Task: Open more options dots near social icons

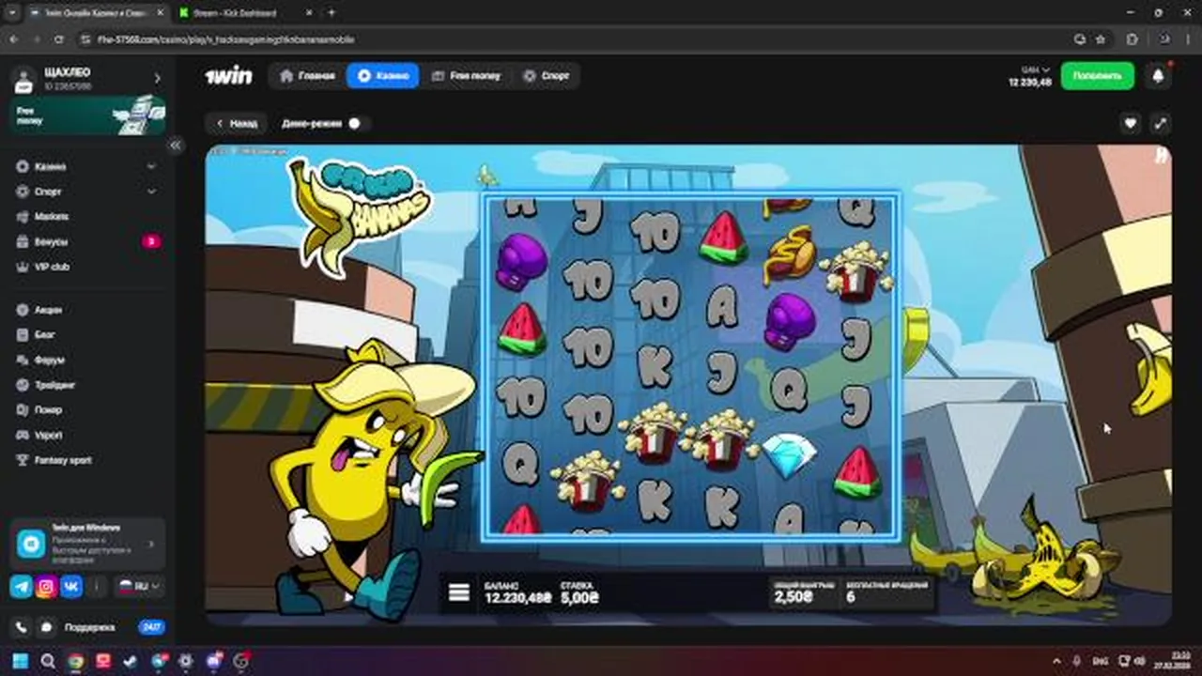Action: (x=99, y=586)
